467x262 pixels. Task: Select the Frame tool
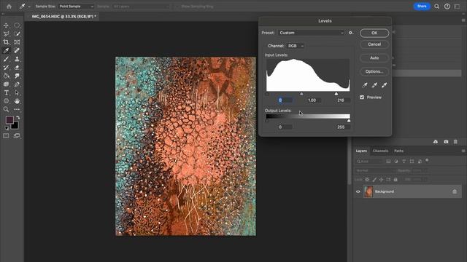click(17, 42)
